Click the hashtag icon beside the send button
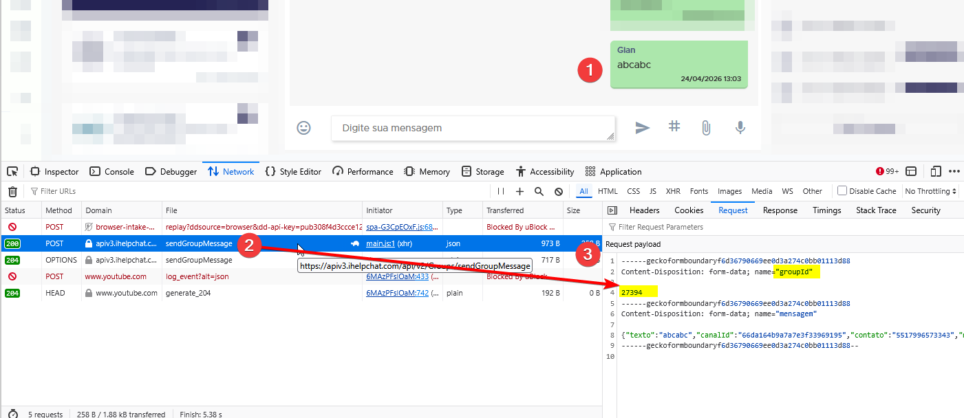The width and height of the screenshot is (964, 418). coord(674,126)
